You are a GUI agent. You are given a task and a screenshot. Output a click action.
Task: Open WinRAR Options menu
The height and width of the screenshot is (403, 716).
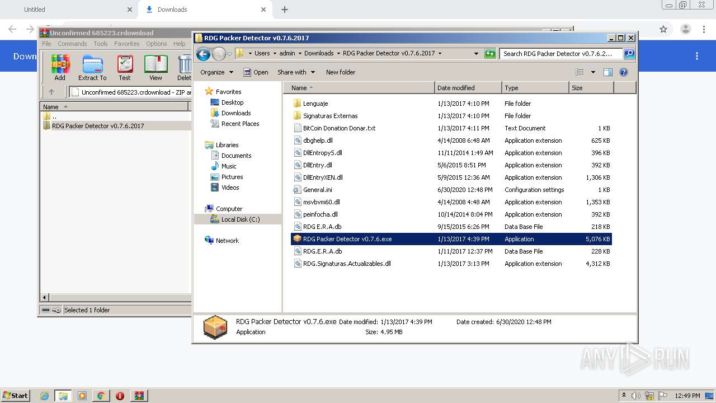(157, 44)
